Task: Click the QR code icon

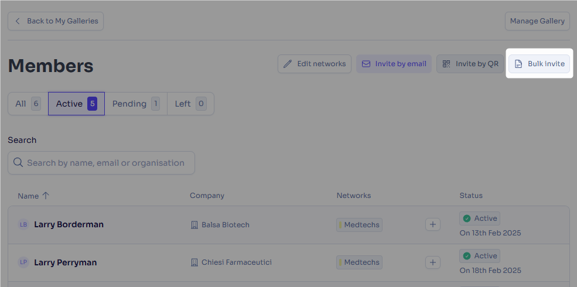Action: 446,64
